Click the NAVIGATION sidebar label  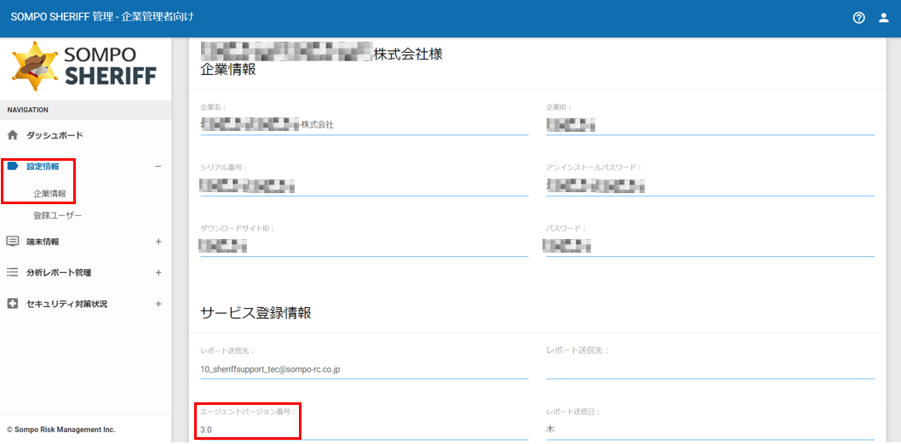pyautogui.click(x=27, y=110)
